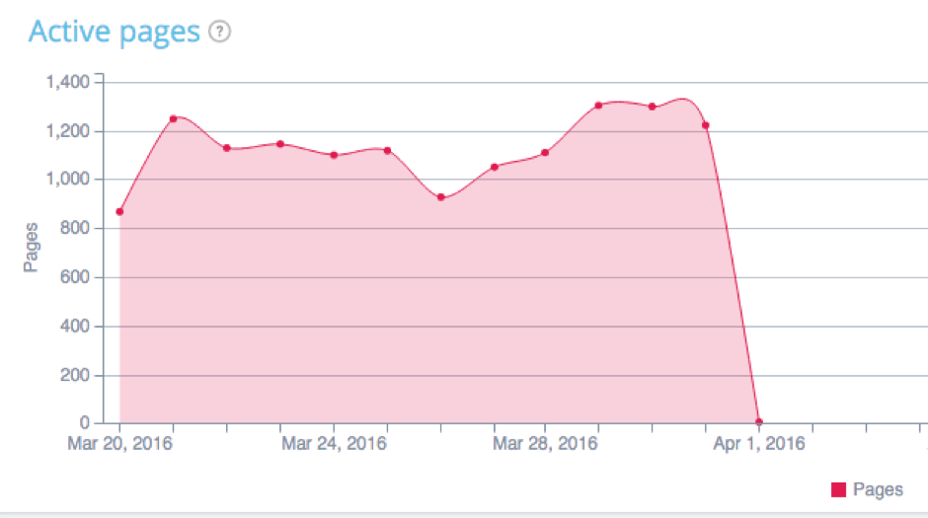Image resolution: width=928 pixels, height=518 pixels.
Task: Click the Pages legend label
Action: click(x=878, y=489)
